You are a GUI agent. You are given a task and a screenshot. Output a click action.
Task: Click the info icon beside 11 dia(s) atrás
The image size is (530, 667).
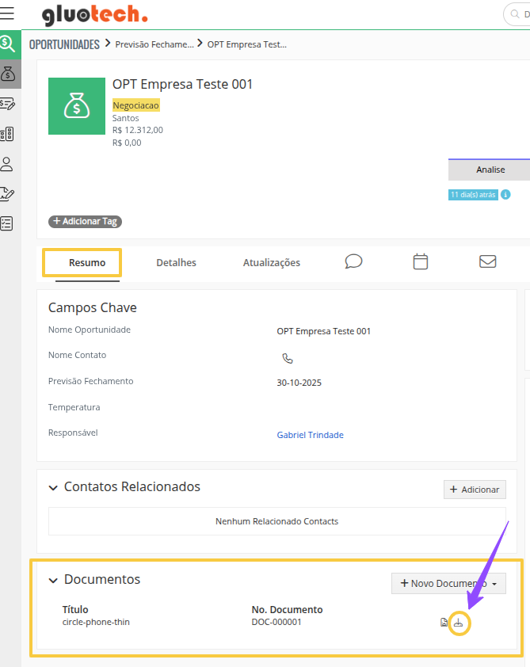coord(505,195)
